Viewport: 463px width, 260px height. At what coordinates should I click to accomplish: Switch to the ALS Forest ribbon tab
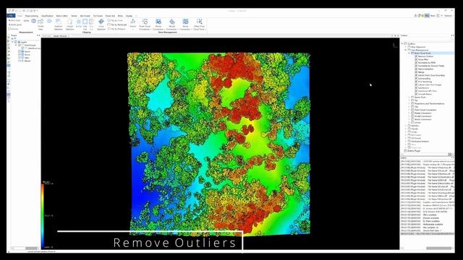click(85, 16)
